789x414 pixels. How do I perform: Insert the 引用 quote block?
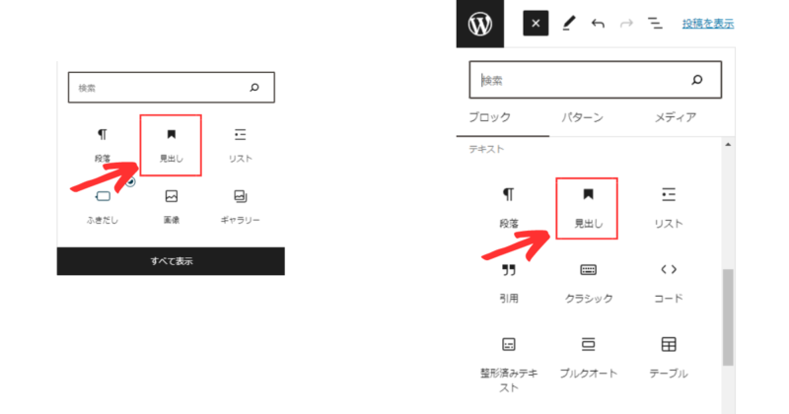(508, 283)
